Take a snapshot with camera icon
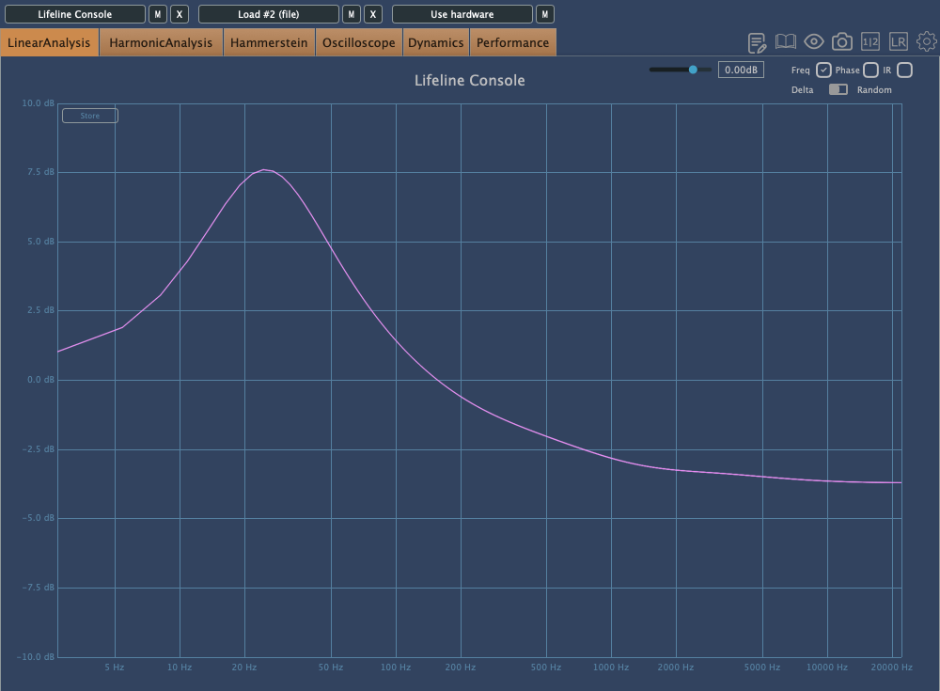Screen dimensions: 940x691 pos(842,42)
